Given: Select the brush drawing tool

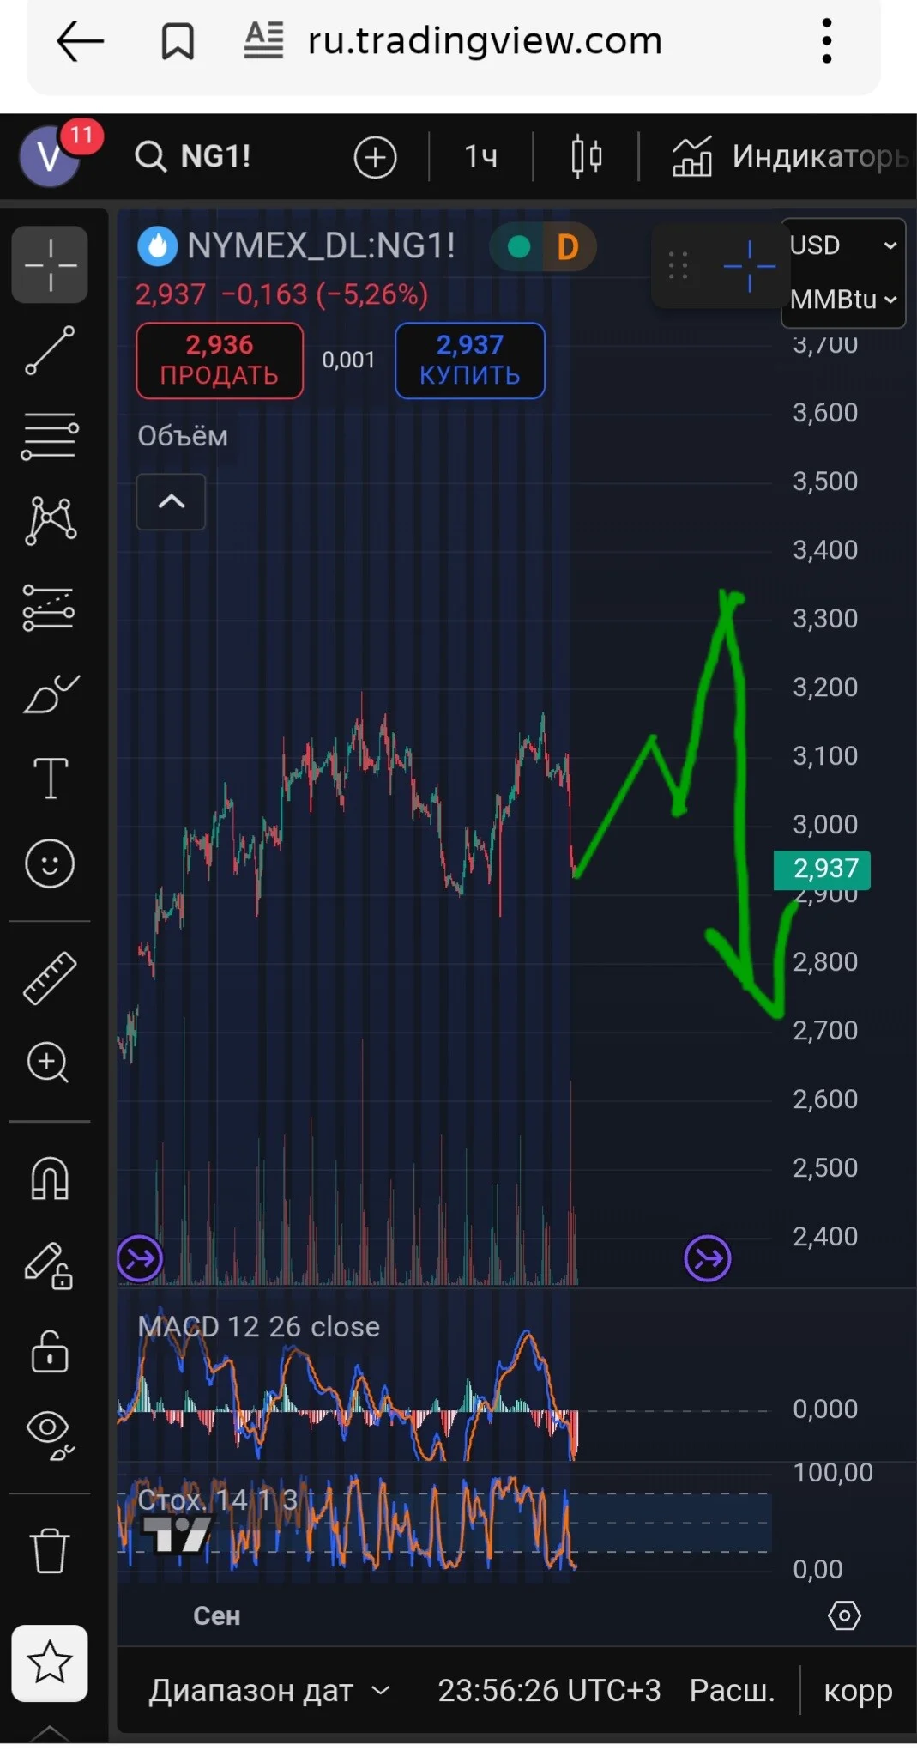Looking at the screenshot, I should coord(51,694).
